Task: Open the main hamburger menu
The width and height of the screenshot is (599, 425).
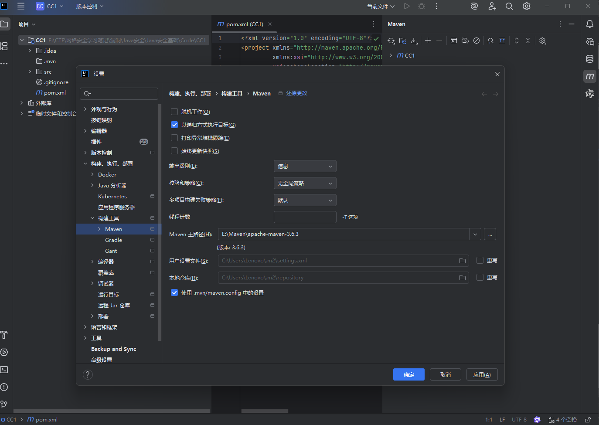Action: click(21, 6)
